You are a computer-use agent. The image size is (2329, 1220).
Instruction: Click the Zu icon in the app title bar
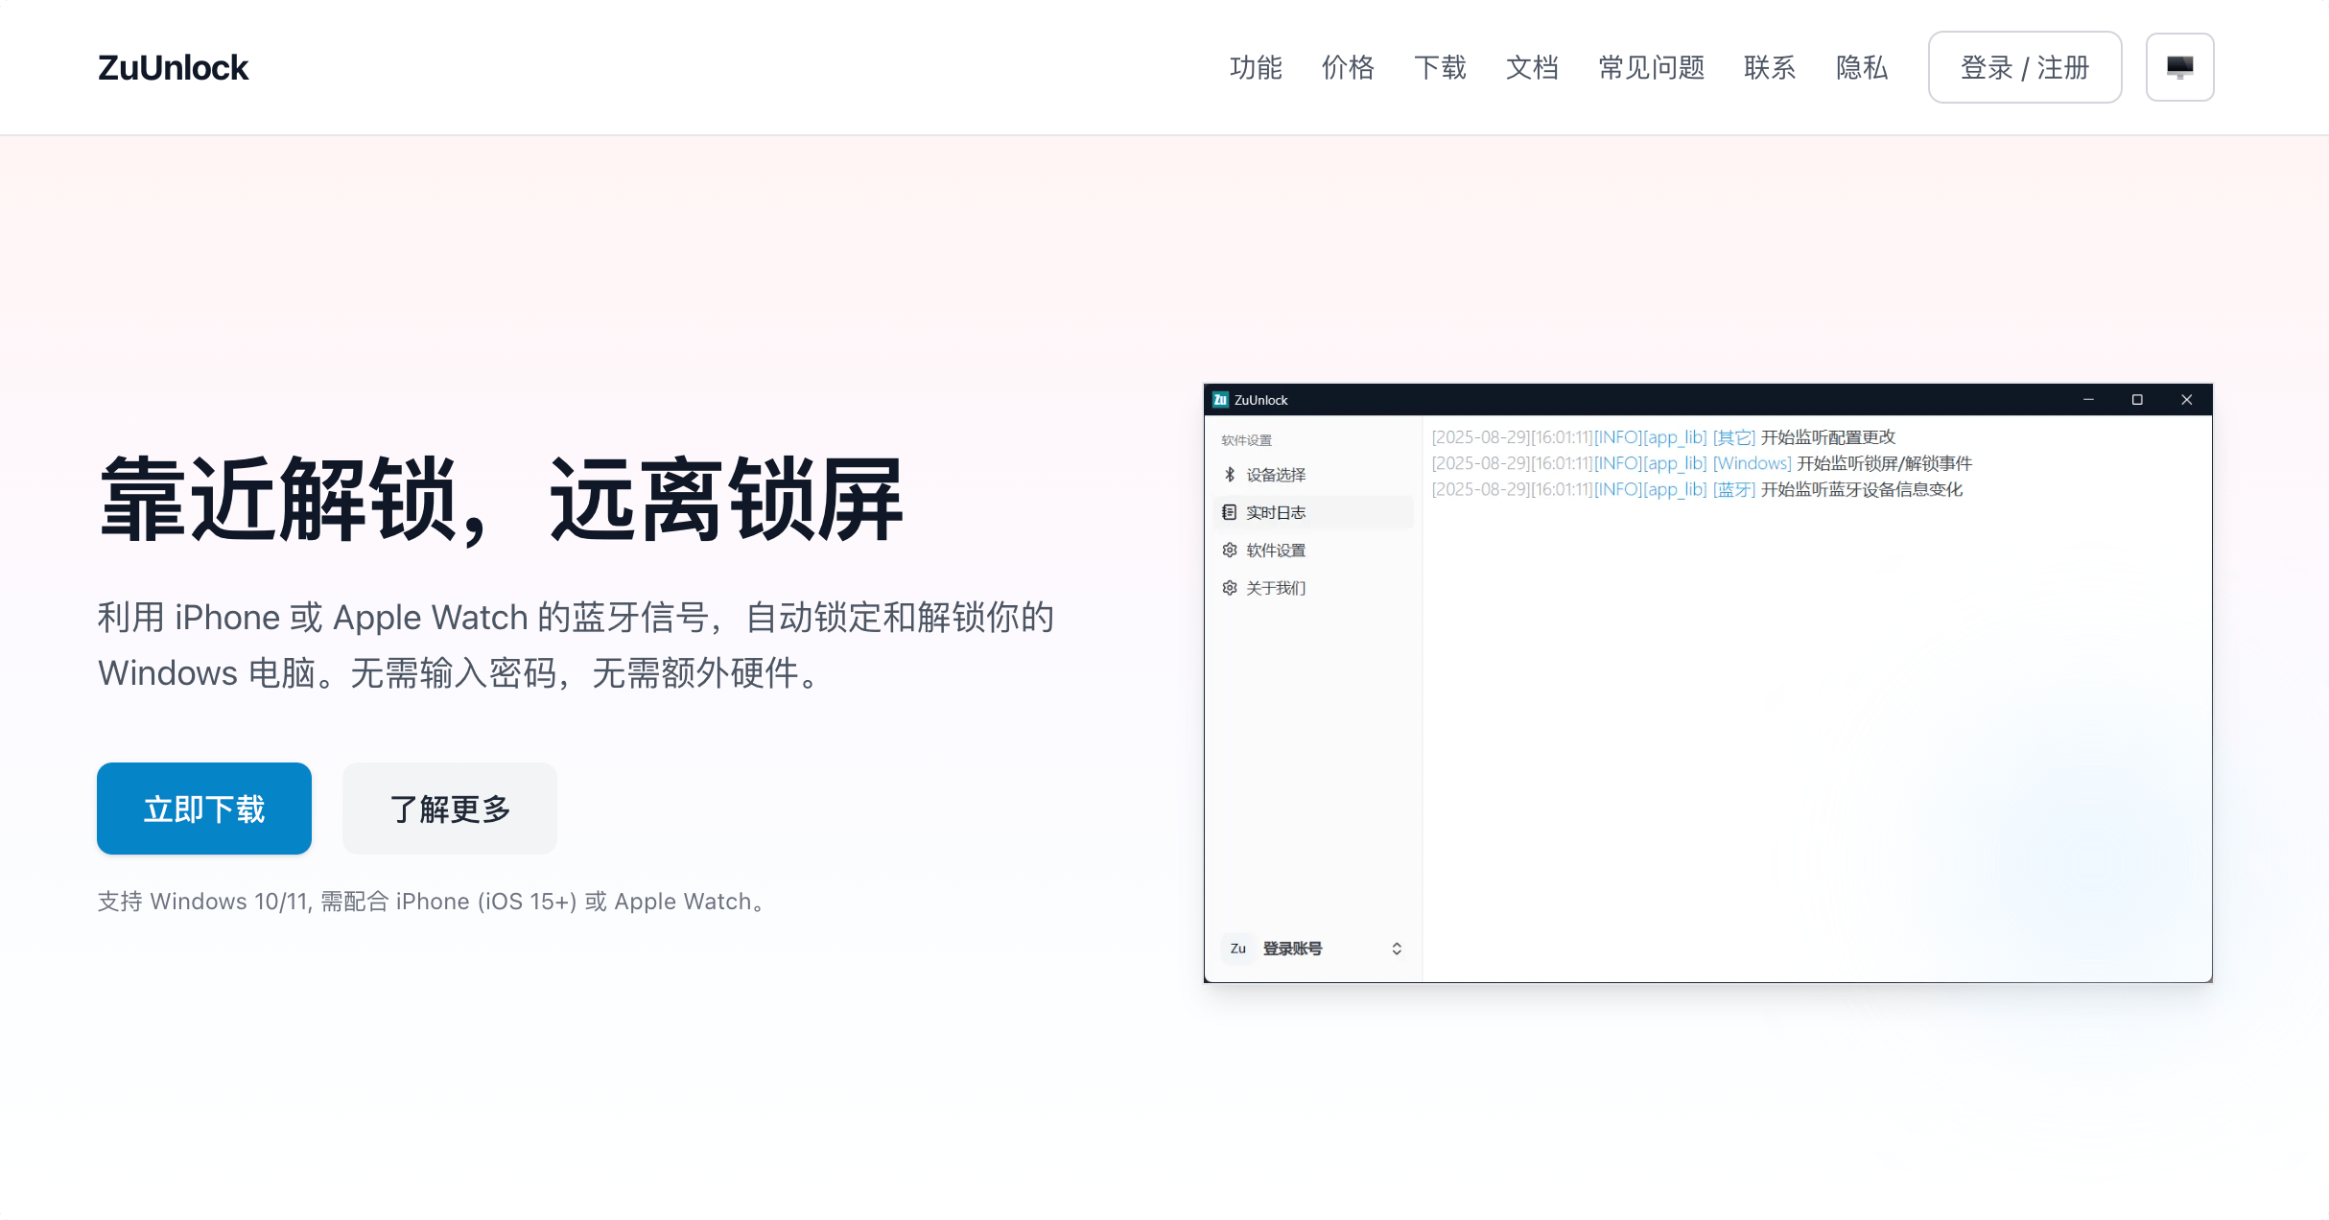pos(1219,399)
